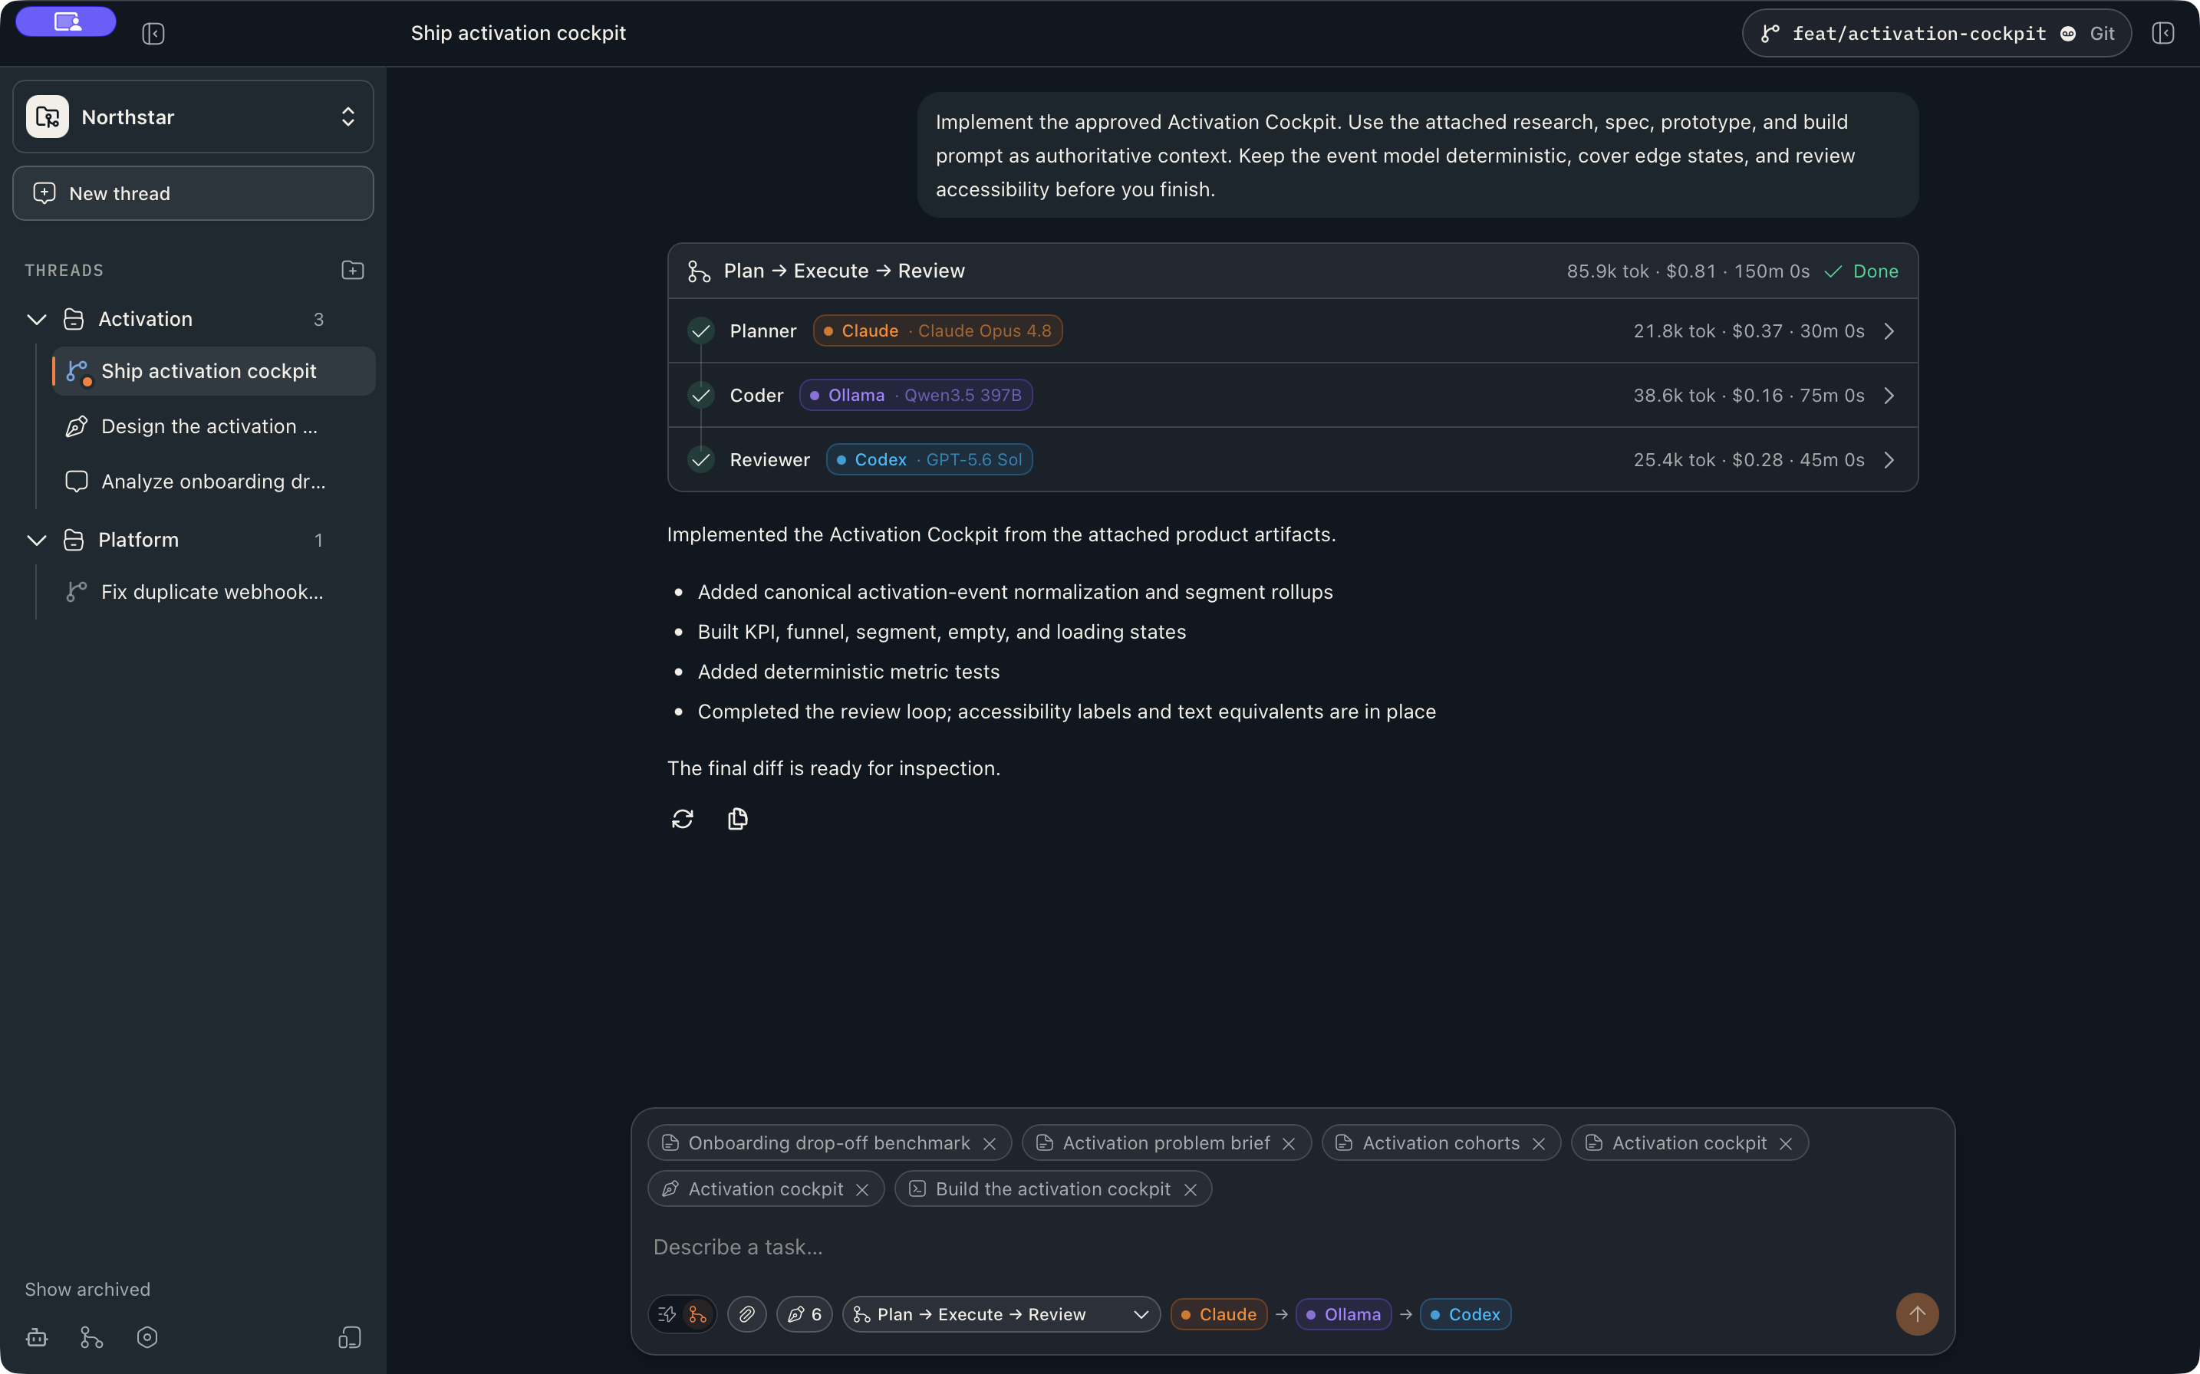Click the Done status label
This screenshot has width=2200, height=1374.
[x=1876, y=271]
